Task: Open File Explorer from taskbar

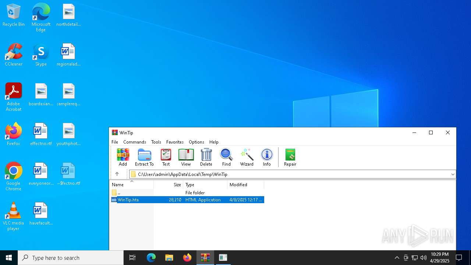Action: click(x=169, y=258)
